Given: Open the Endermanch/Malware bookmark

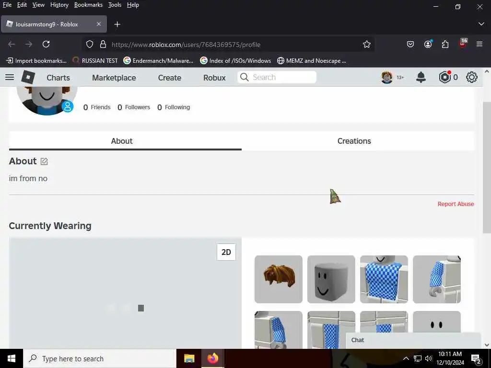Looking at the screenshot, I should pyautogui.click(x=158, y=61).
